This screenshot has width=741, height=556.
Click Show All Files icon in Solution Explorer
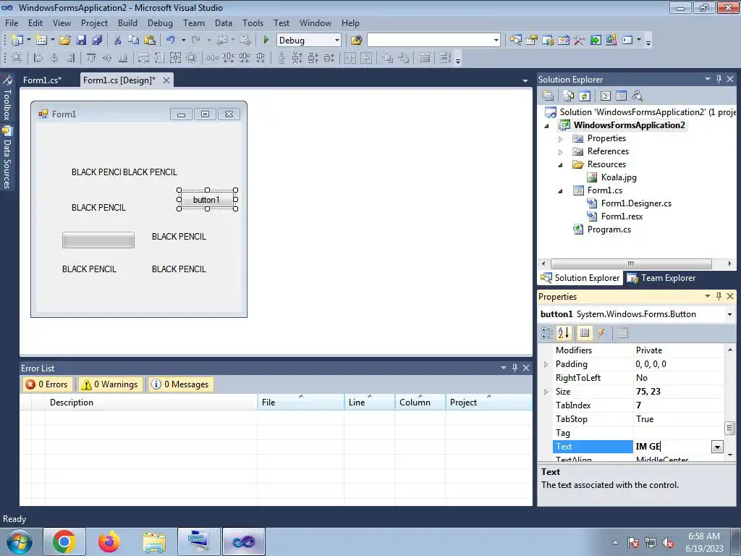click(x=569, y=96)
